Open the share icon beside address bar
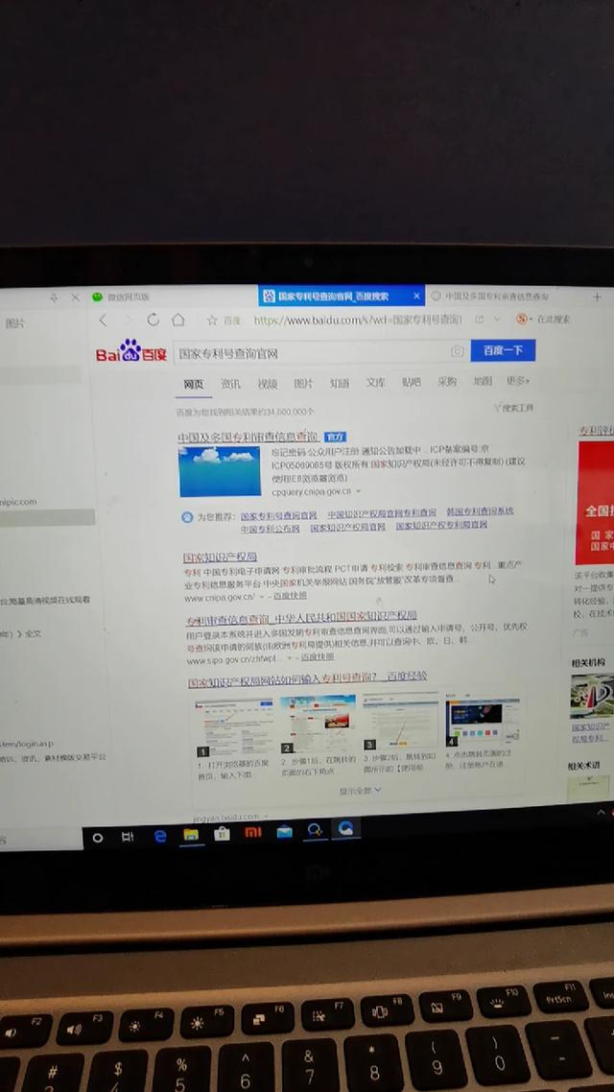This screenshot has height=1092, width=614. 479,319
